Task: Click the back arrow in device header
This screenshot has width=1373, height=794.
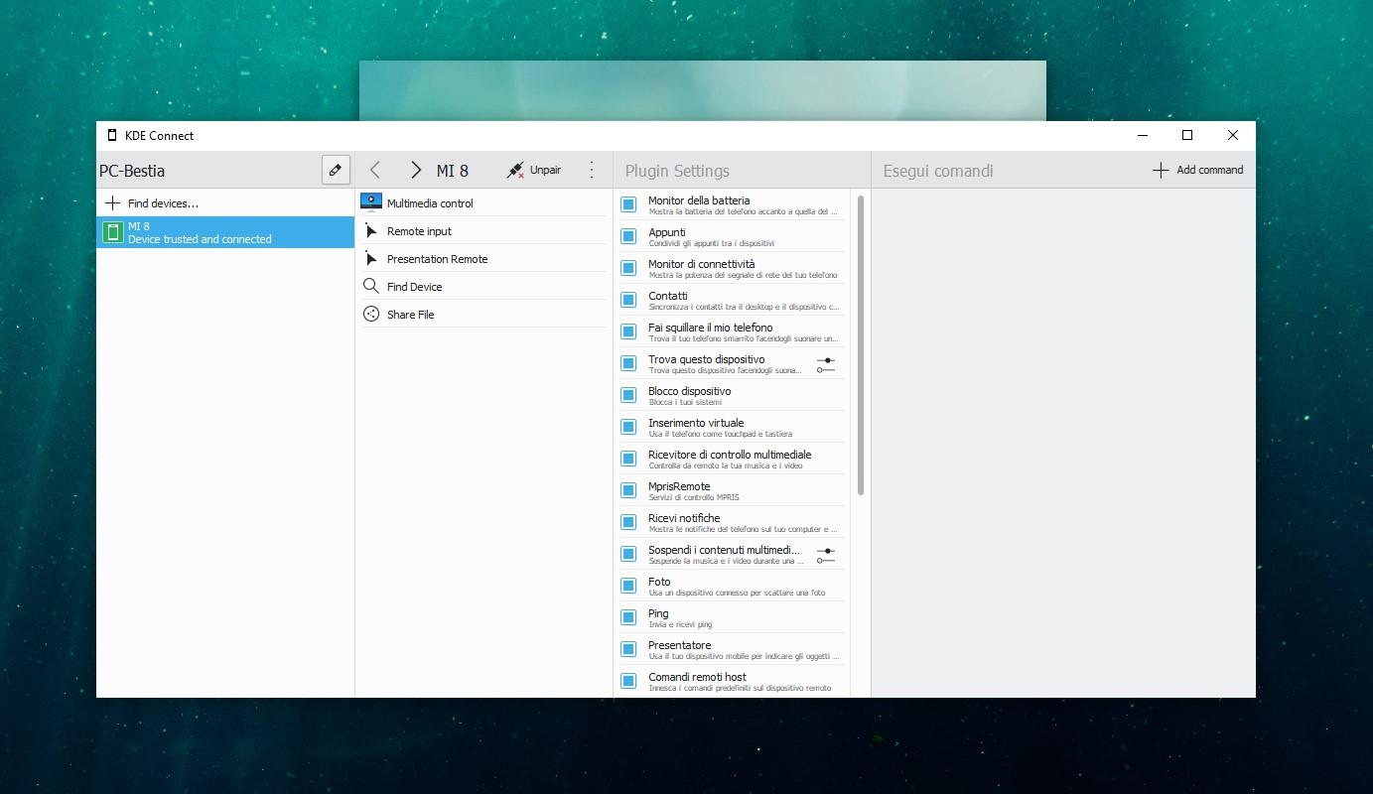Action: click(x=374, y=170)
